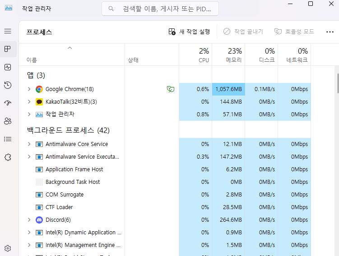
Task: Select the Background Task Host row name
Action: 73,182
